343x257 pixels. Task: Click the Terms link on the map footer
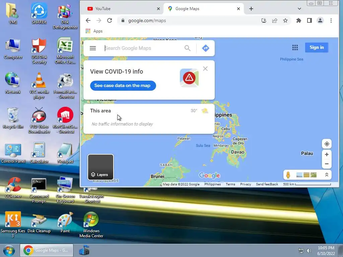tap(230, 184)
